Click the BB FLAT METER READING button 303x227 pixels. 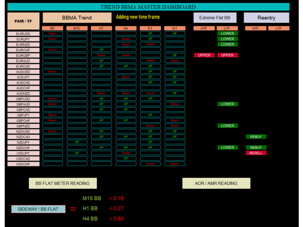tap(62, 183)
